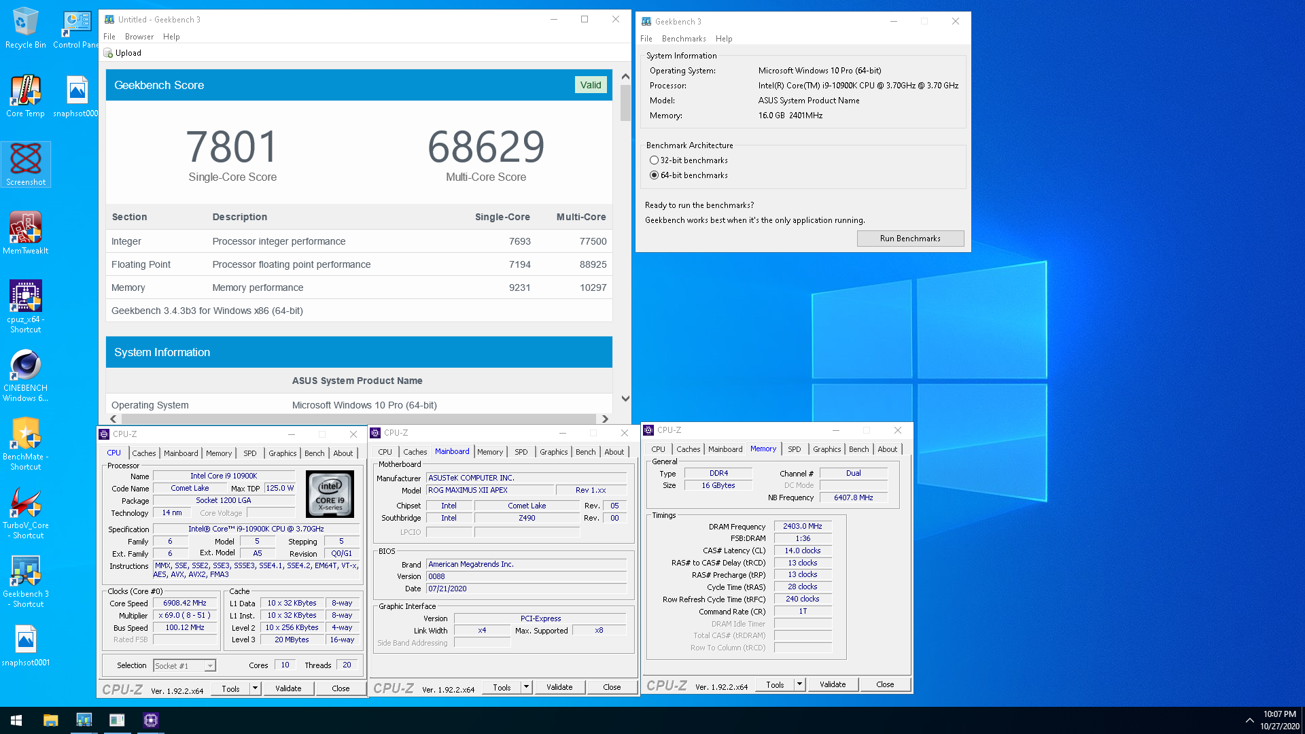Open About tab in Memory CPU-Z window

coord(887,449)
